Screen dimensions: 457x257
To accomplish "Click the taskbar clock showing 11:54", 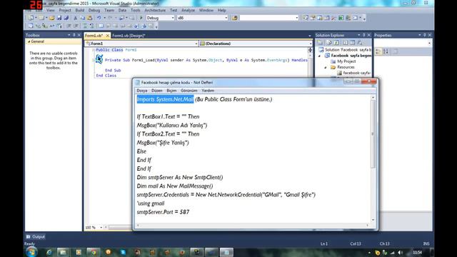I will [x=417, y=252].
